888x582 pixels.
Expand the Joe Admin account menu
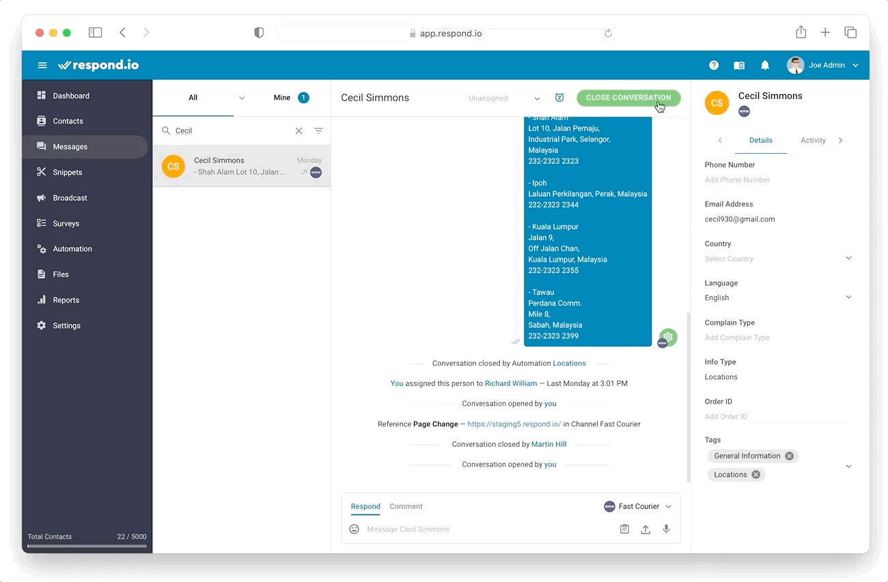856,66
